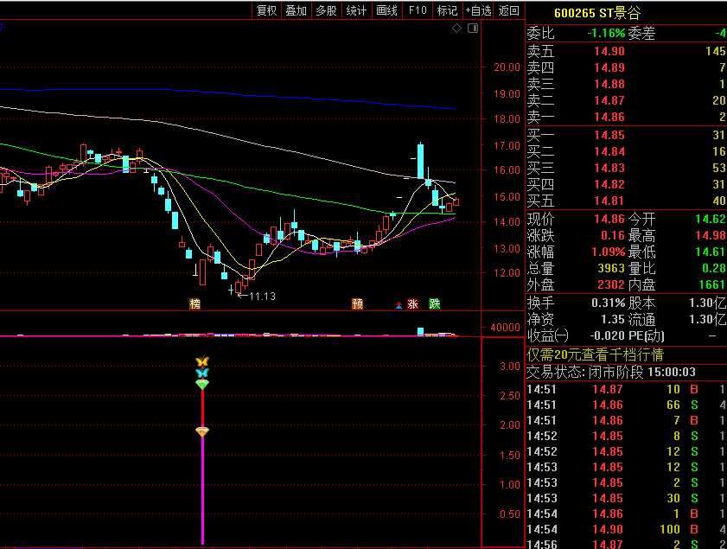
Task: Click the 收益(一) -0.020 value
Action: (x=608, y=335)
